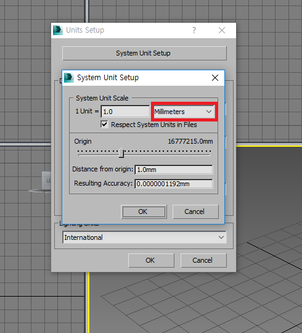Click the 3ds Max icon in Units Setup title bar
Screen dimensions: 302x333
point(58,30)
